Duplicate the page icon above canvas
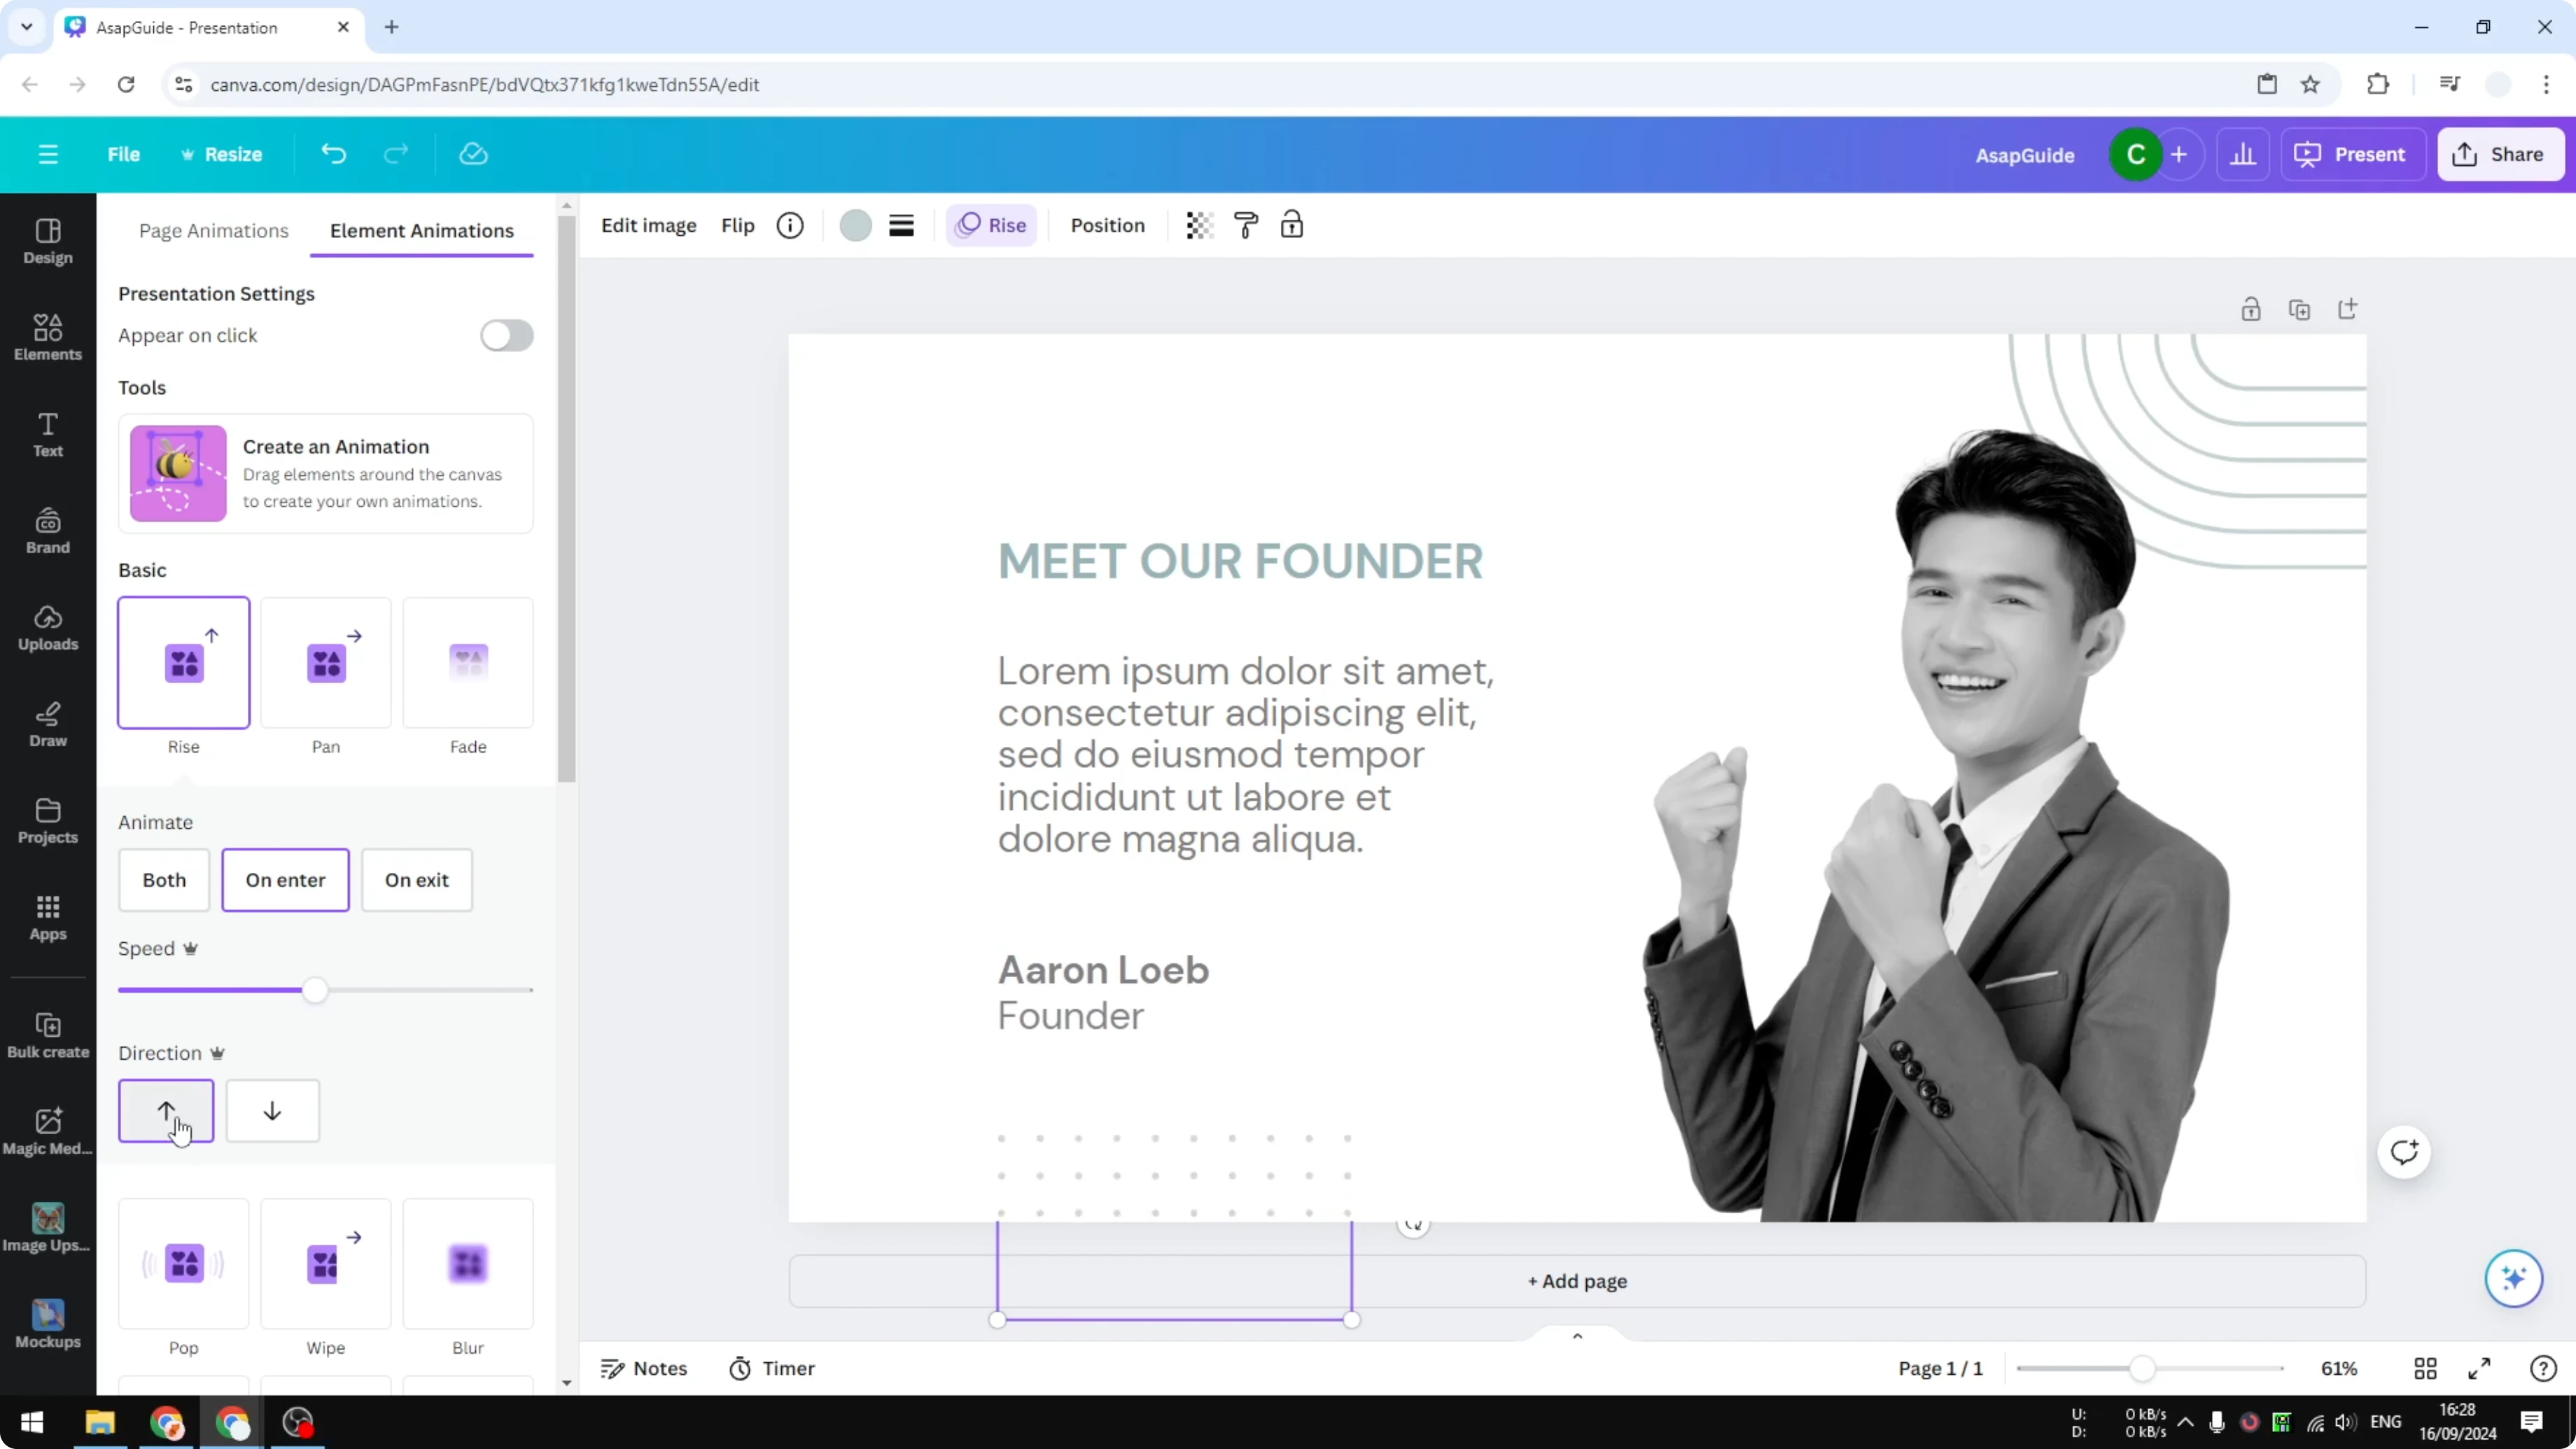 pos(2299,309)
